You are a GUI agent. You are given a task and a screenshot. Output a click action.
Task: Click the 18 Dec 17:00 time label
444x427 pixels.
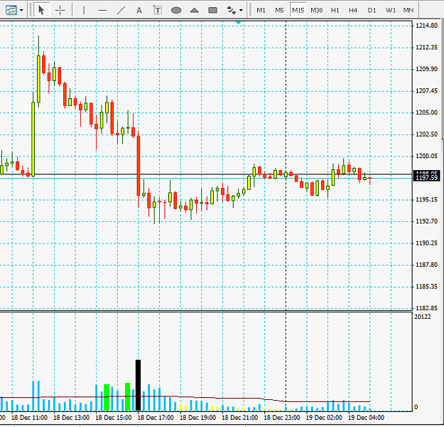pyautogui.click(x=156, y=418)
